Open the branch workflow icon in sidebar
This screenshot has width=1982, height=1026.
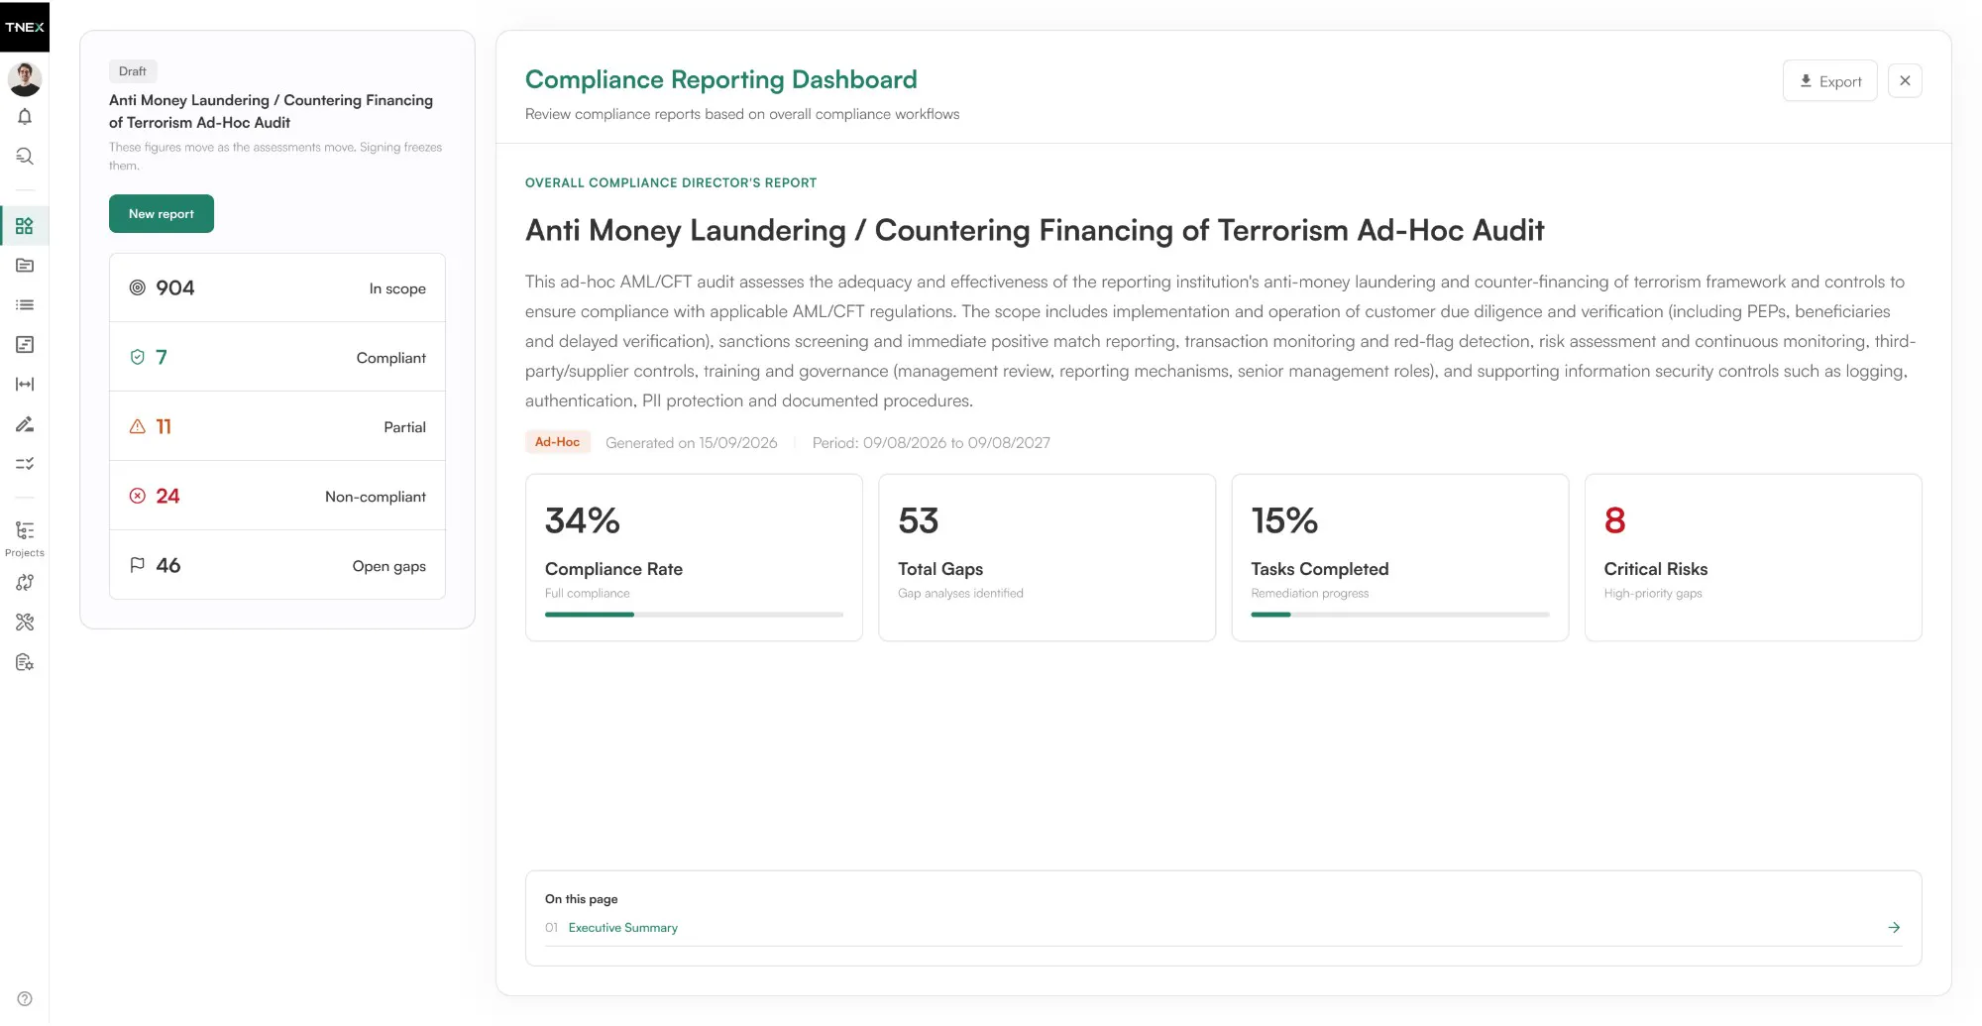pos(25,583)
